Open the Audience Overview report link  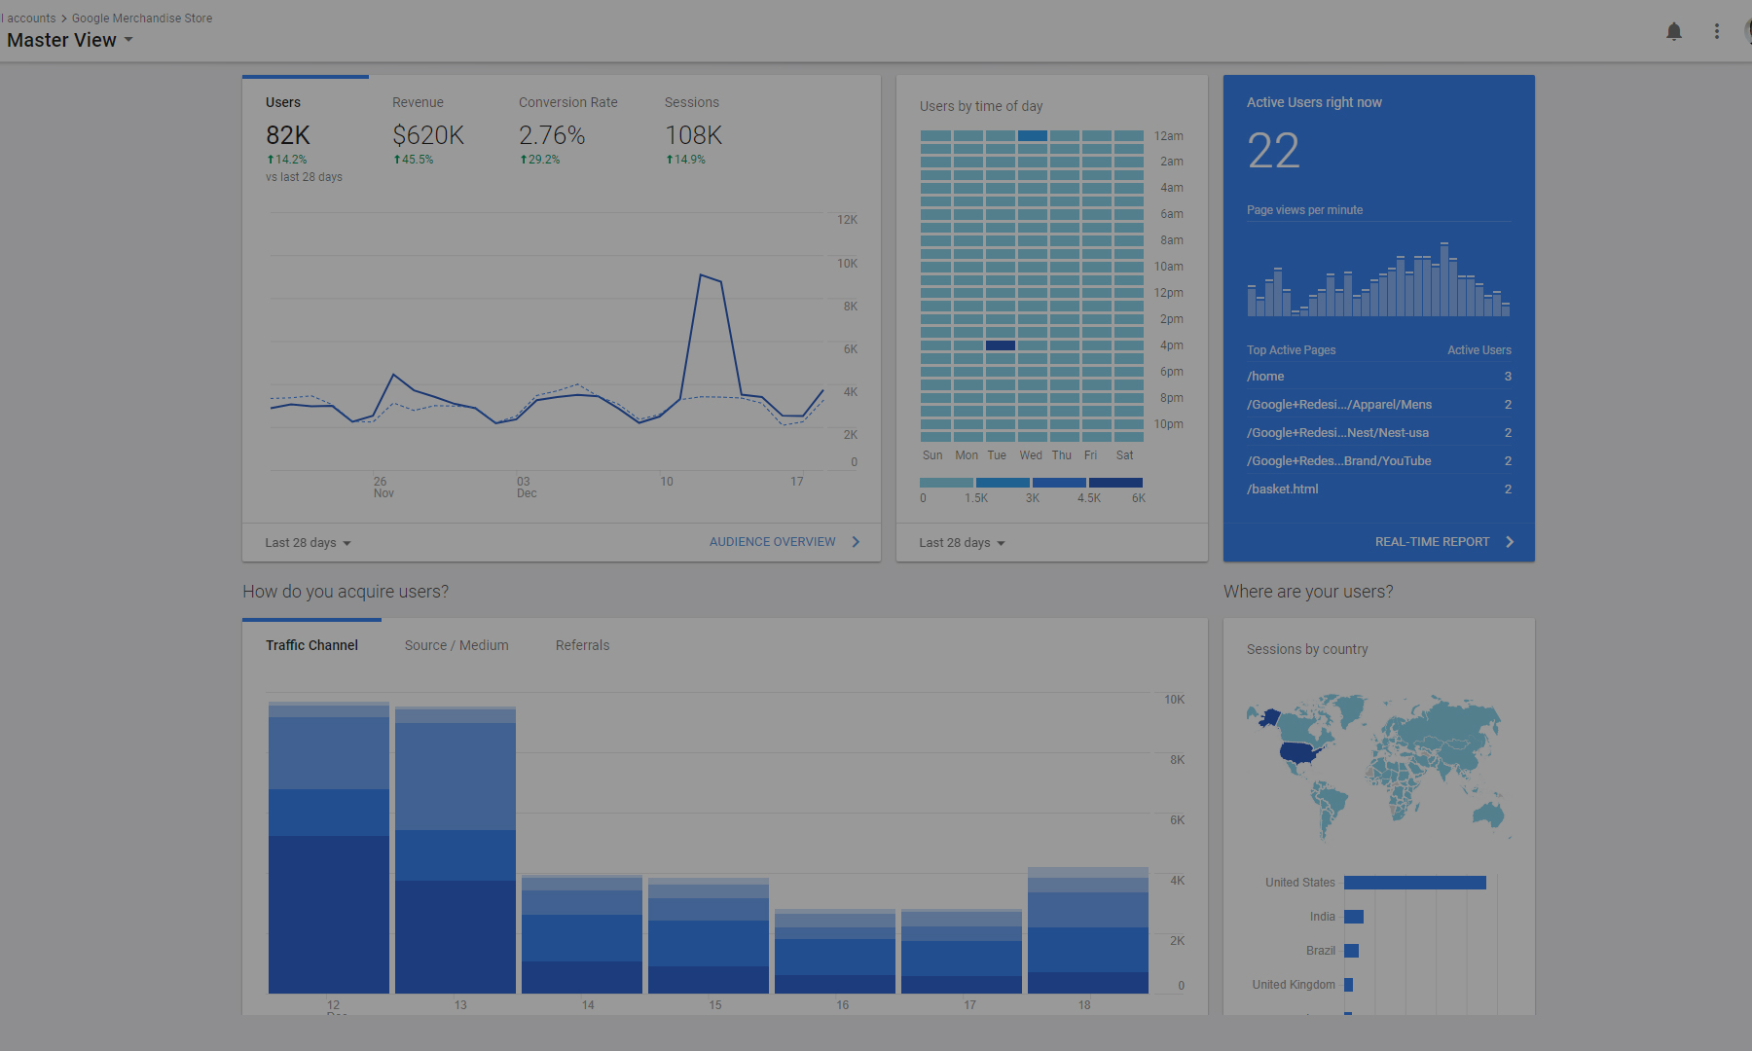point(772,542)
